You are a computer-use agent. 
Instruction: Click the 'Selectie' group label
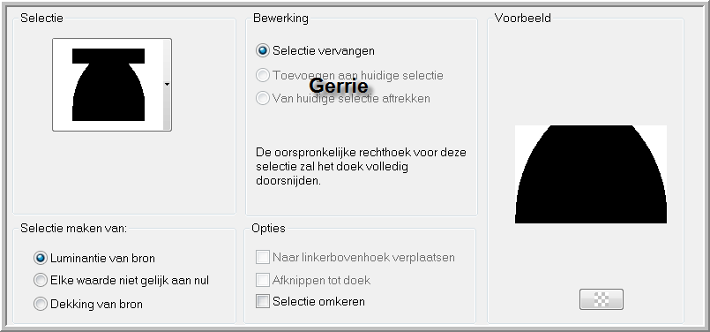(41, 19)
